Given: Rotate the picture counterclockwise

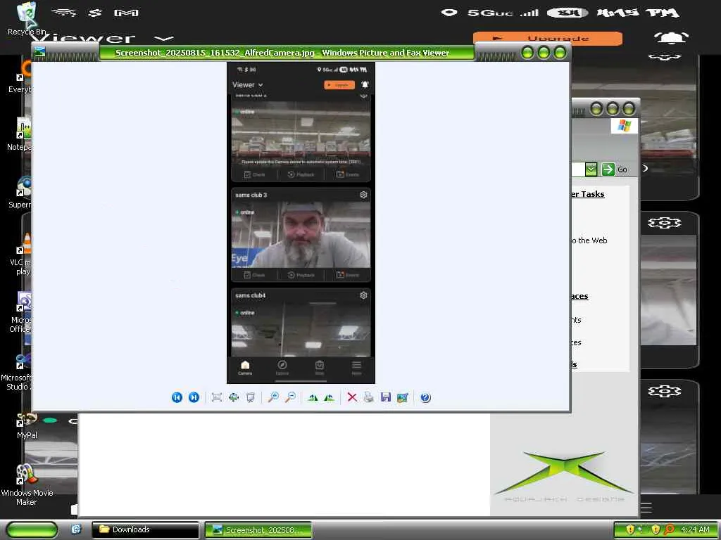Looking at the screenshot, I should click(x=330, y=397).
